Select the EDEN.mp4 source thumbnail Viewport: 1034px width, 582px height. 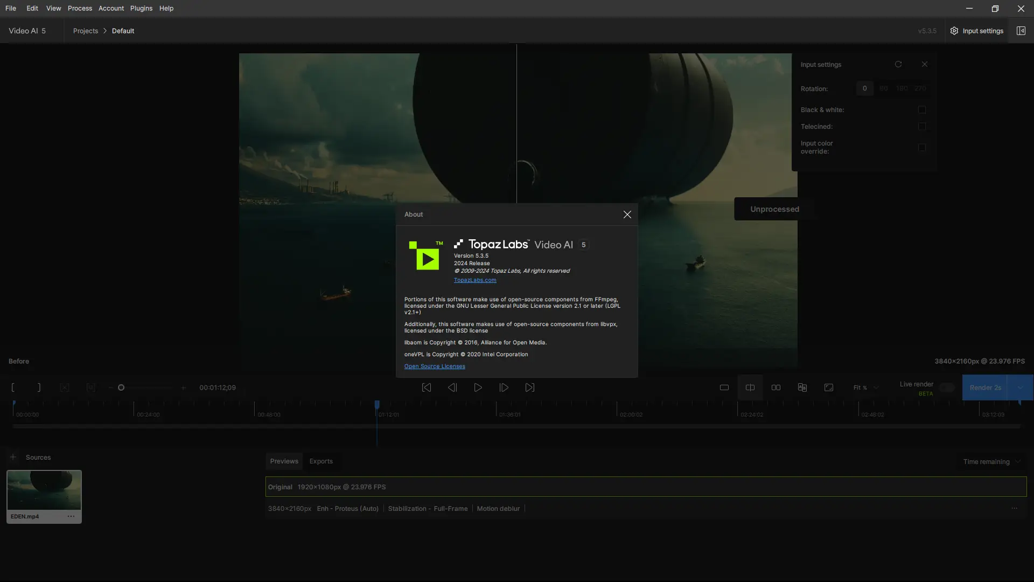44,490
